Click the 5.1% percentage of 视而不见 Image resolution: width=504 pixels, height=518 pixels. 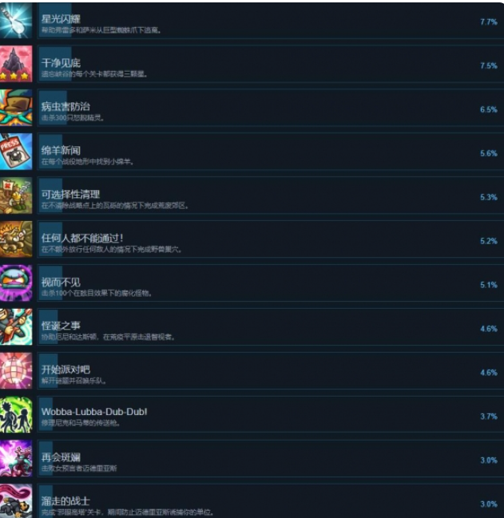[x=489, y=285]
